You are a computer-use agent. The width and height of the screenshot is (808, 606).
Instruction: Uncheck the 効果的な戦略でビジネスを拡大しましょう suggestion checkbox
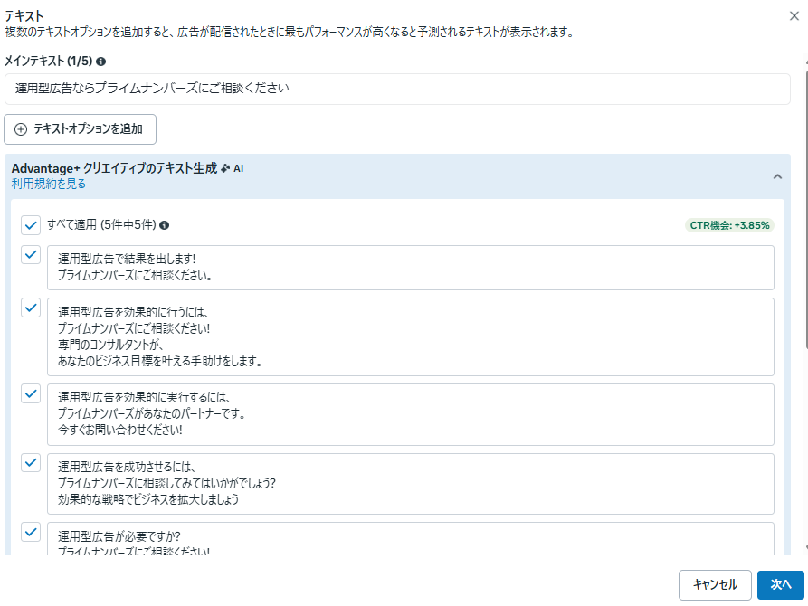click(x=31, y=462)
